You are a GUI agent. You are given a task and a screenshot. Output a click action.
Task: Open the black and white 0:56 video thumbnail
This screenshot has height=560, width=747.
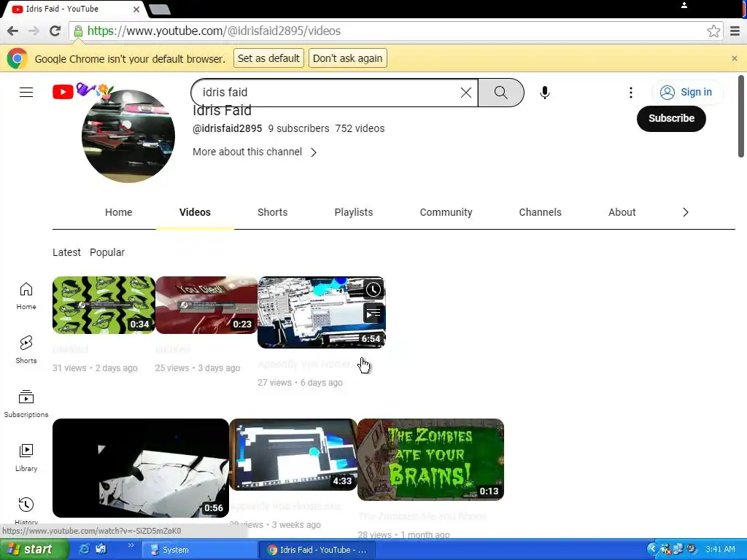click(x=141, y=468)
